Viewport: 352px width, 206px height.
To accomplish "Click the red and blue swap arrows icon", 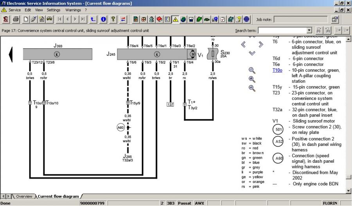I will tap(123, 19).
